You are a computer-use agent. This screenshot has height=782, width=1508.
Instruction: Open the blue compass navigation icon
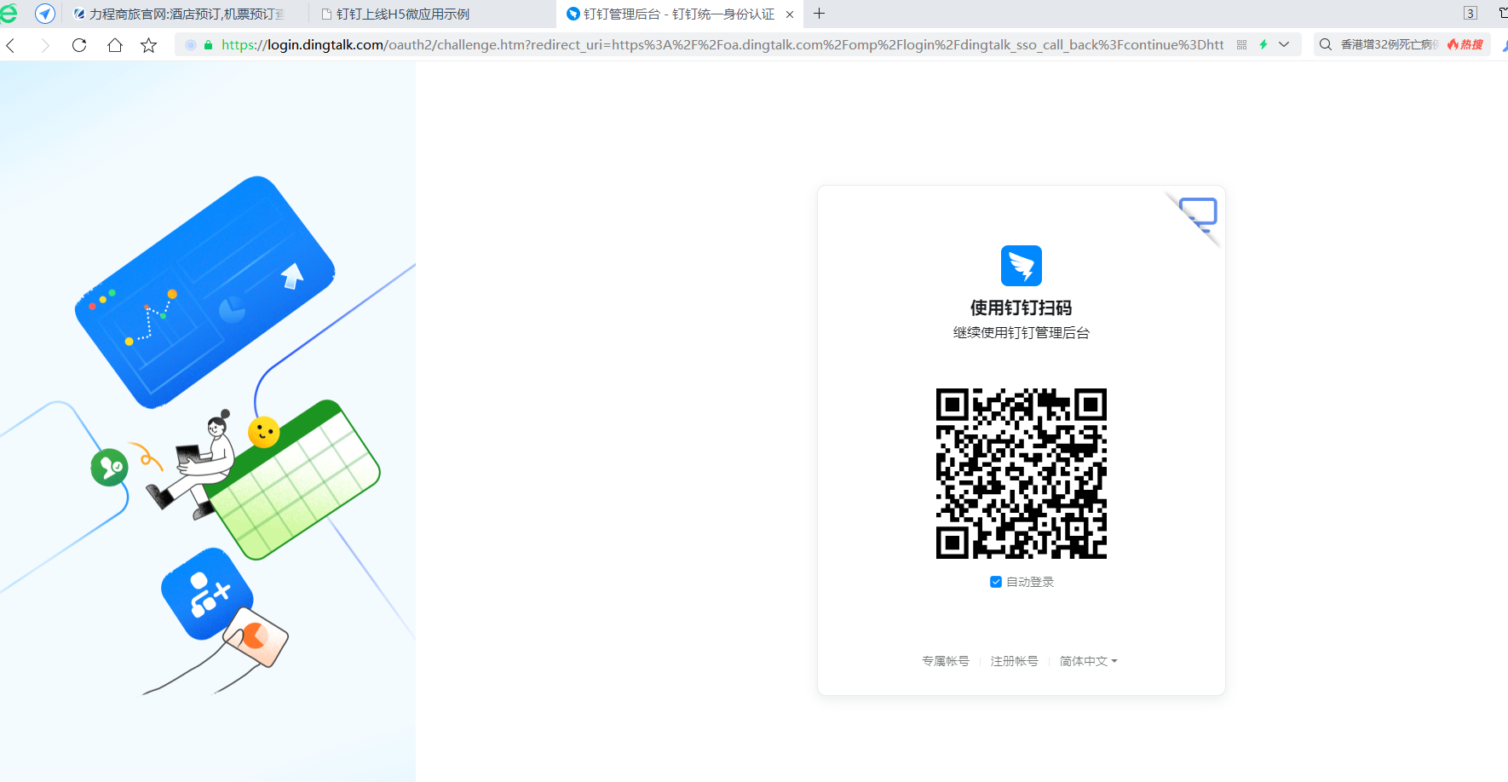45,14
